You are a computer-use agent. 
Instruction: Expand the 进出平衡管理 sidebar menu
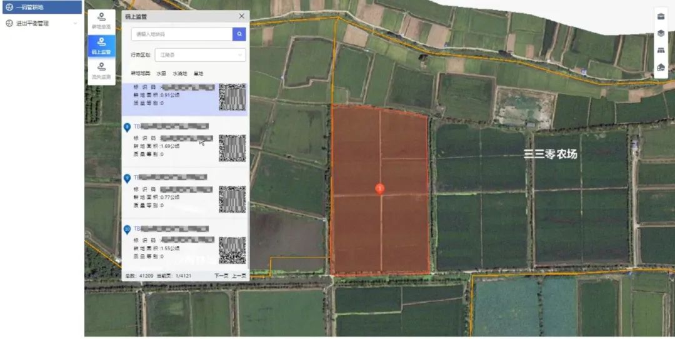pos(41,23)
